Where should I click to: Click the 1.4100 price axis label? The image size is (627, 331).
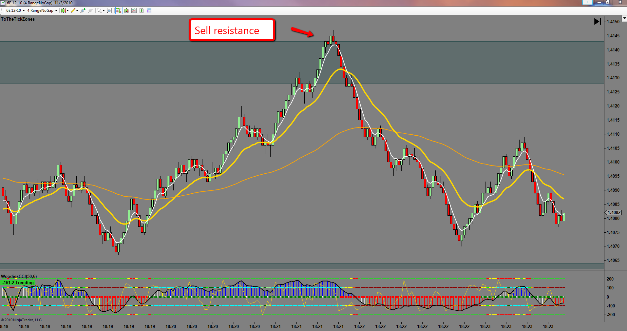click(x=613, y=162)
